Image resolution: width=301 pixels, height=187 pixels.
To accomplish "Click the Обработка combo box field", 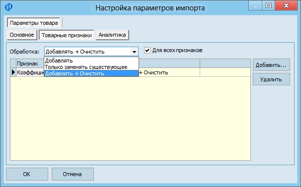I will 91,52.
